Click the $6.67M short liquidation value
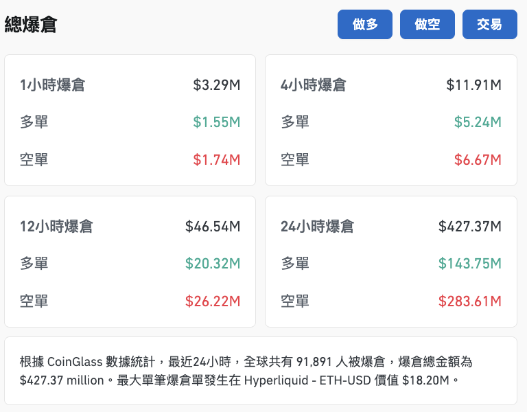This screenshot has width=527, height=412. coord(478,160)
